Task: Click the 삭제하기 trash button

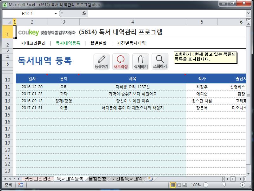Action: (x=141, y=62)
